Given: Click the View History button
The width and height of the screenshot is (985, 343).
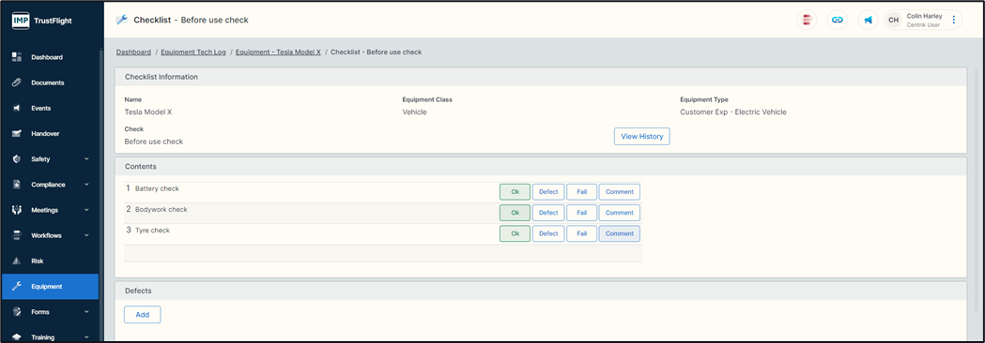Looking at the screenshot, I should [641, 137].
